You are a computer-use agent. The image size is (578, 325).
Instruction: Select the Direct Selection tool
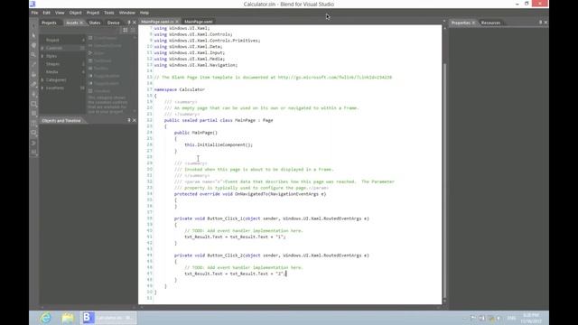[x=34, y=35]
